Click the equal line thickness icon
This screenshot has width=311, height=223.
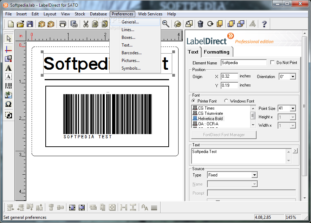[x=154, y=208]
